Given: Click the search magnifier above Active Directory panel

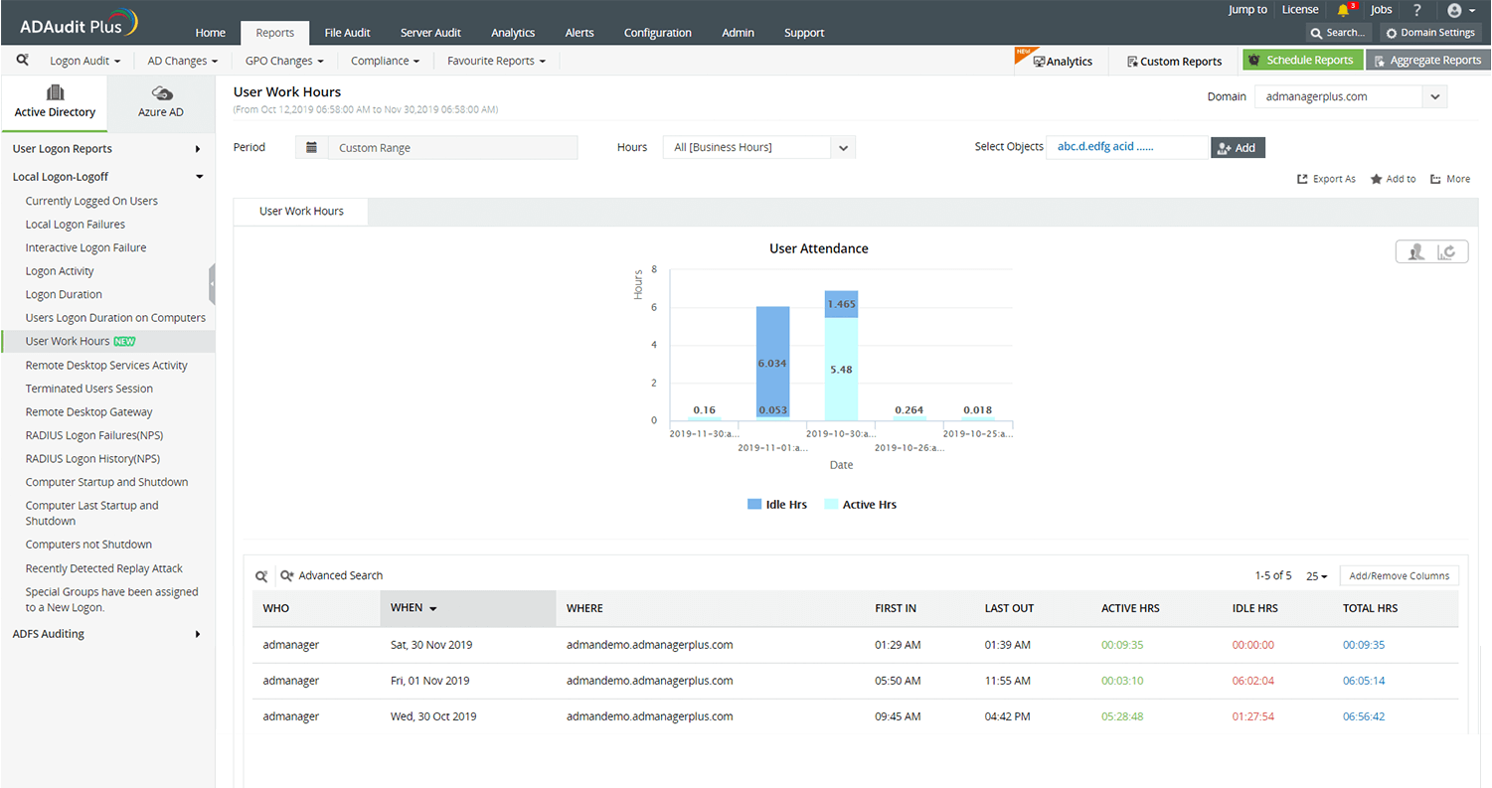Looking at the screenshot, I should [22, 60].
